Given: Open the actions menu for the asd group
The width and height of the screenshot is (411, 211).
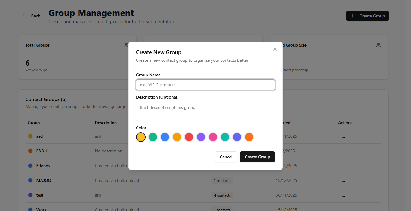Looking at the screenshot, I should (343, 136).
